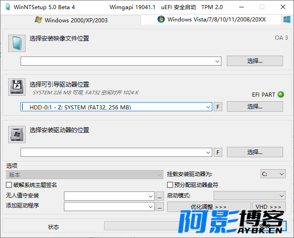294x238 pixels.
Task: Format boot drive with the F button
Action: tap(218, 107)
